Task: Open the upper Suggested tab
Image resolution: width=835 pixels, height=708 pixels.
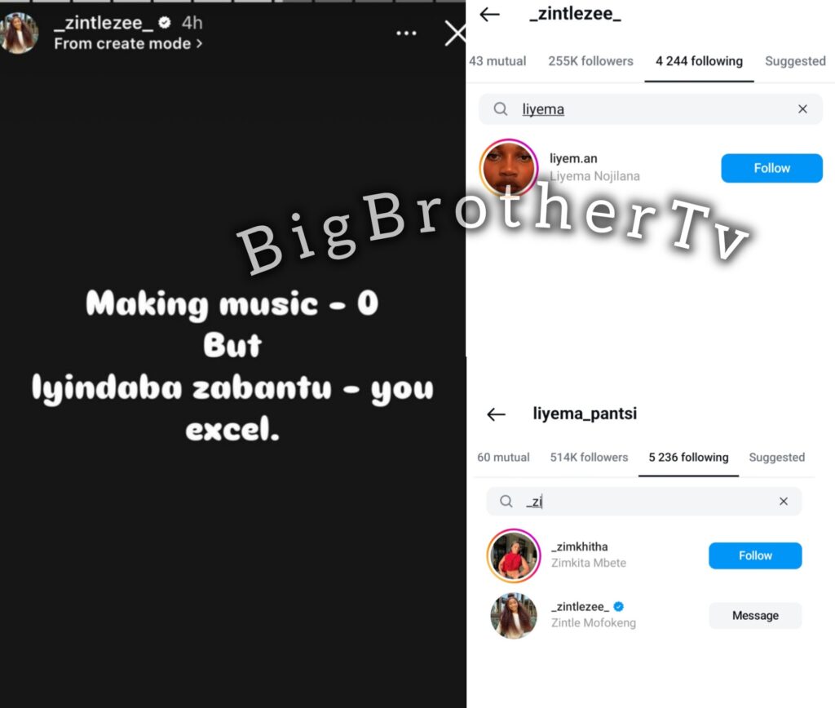Action: [x=795, y=61]
